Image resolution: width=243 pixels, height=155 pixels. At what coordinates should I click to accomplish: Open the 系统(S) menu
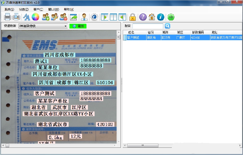point(9,9)
